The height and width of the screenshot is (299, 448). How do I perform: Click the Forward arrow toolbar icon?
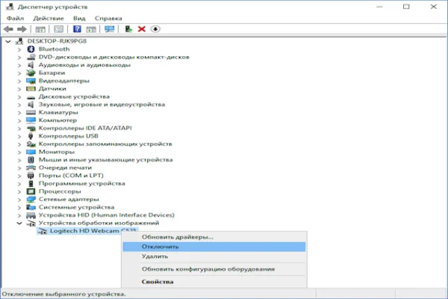click(x=22, y=29)
